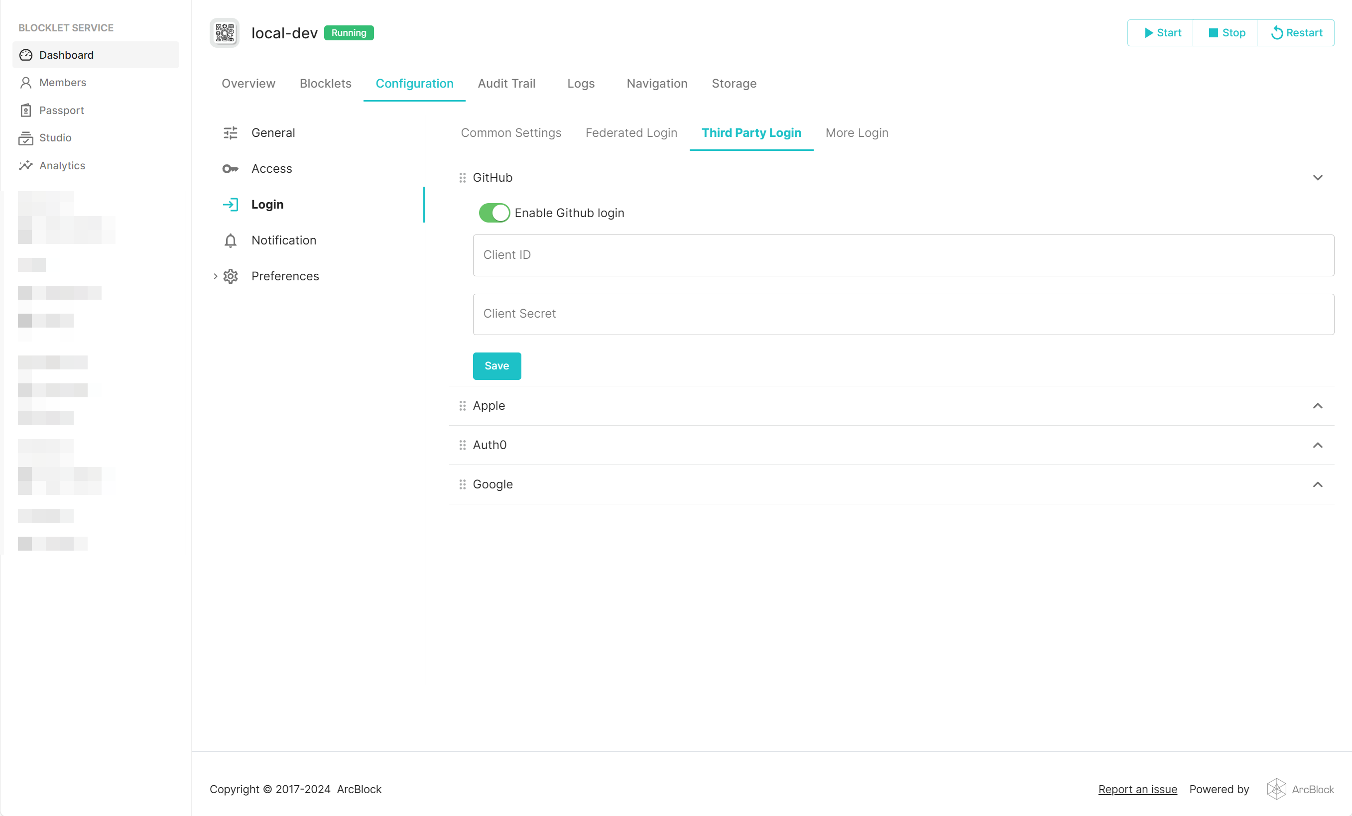Expand Preferences submenu arrow
Screen dimensions: 1352x816
[x=215, y=276]
